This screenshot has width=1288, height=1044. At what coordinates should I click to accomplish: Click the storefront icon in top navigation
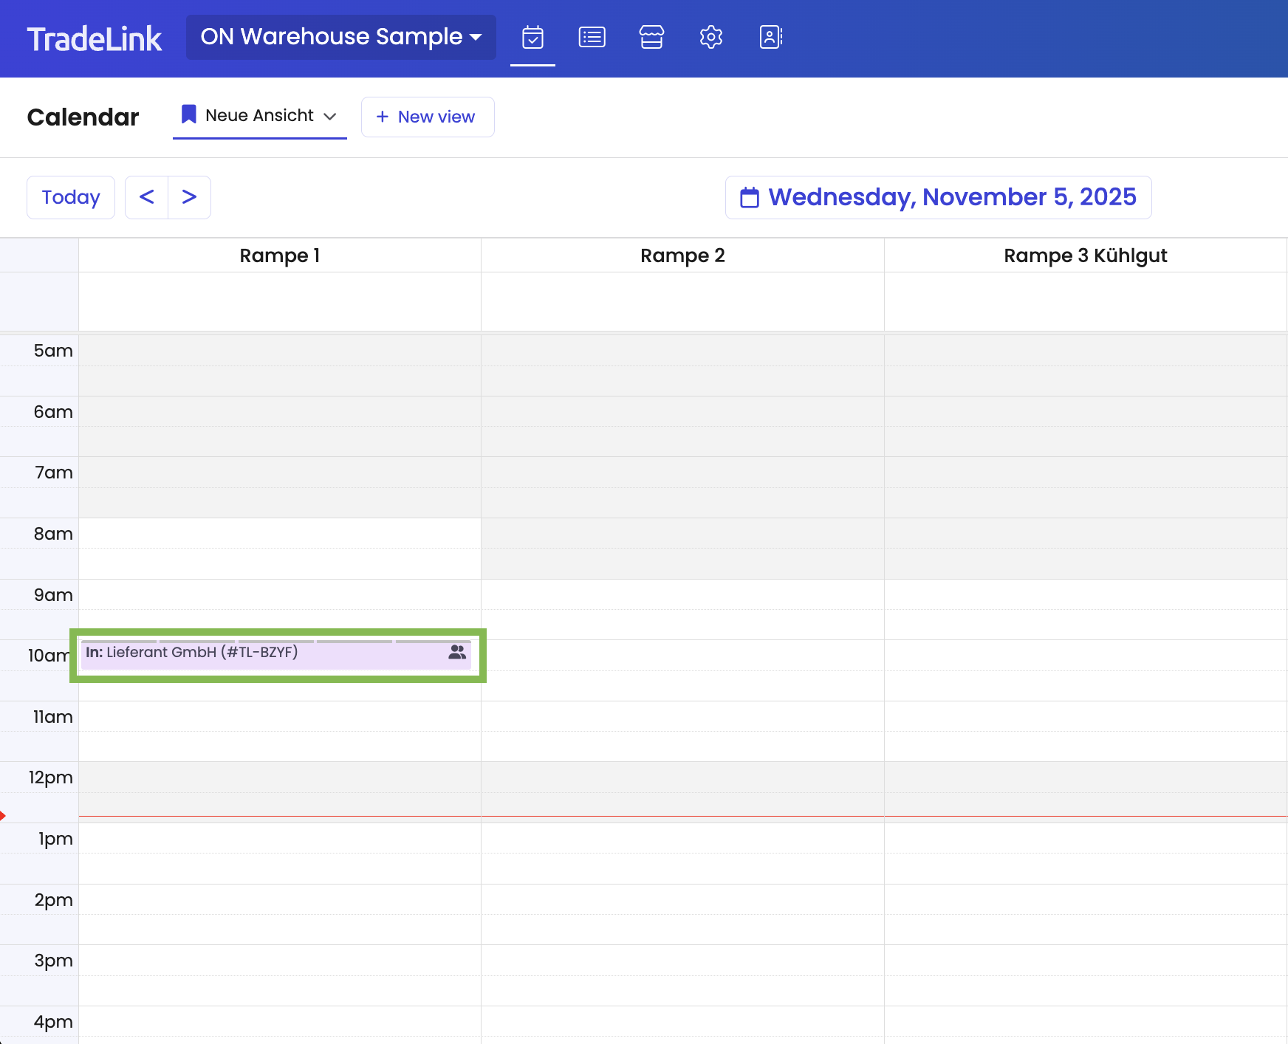coord(651,37)
